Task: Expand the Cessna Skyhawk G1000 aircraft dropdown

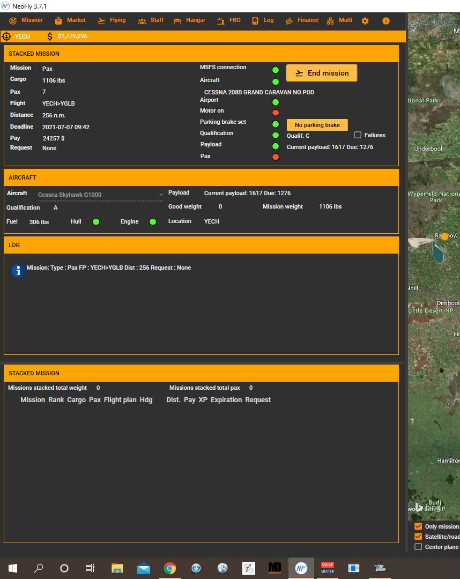Action: [161, 195]
